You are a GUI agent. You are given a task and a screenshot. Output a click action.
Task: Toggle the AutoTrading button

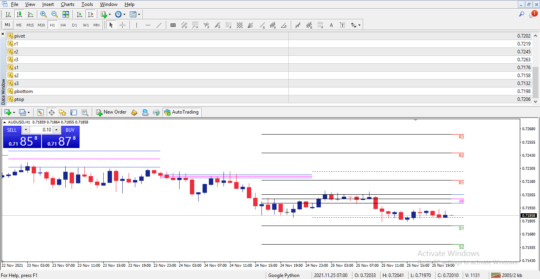182,112
